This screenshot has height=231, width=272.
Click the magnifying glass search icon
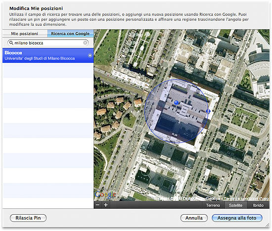tap(11, 43)
